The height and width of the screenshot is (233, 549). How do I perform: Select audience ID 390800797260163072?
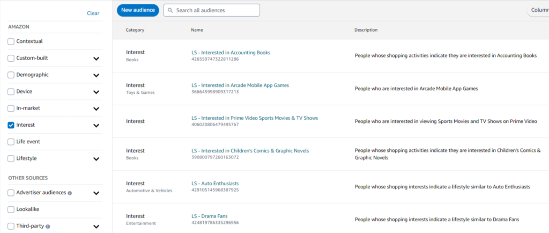pyautogui.click(x=215, y=157)
